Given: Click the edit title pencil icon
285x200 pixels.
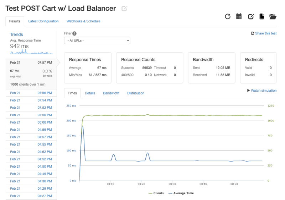Looking at the screenshot, I should 124,9.
